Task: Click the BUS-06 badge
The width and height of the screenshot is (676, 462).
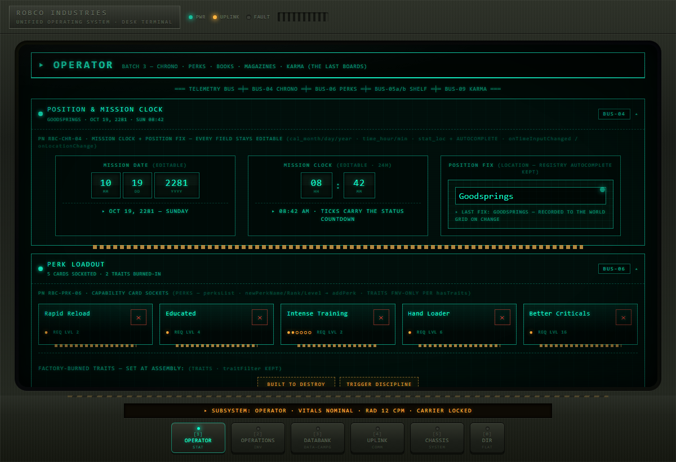Action: (x=614, y=269)
